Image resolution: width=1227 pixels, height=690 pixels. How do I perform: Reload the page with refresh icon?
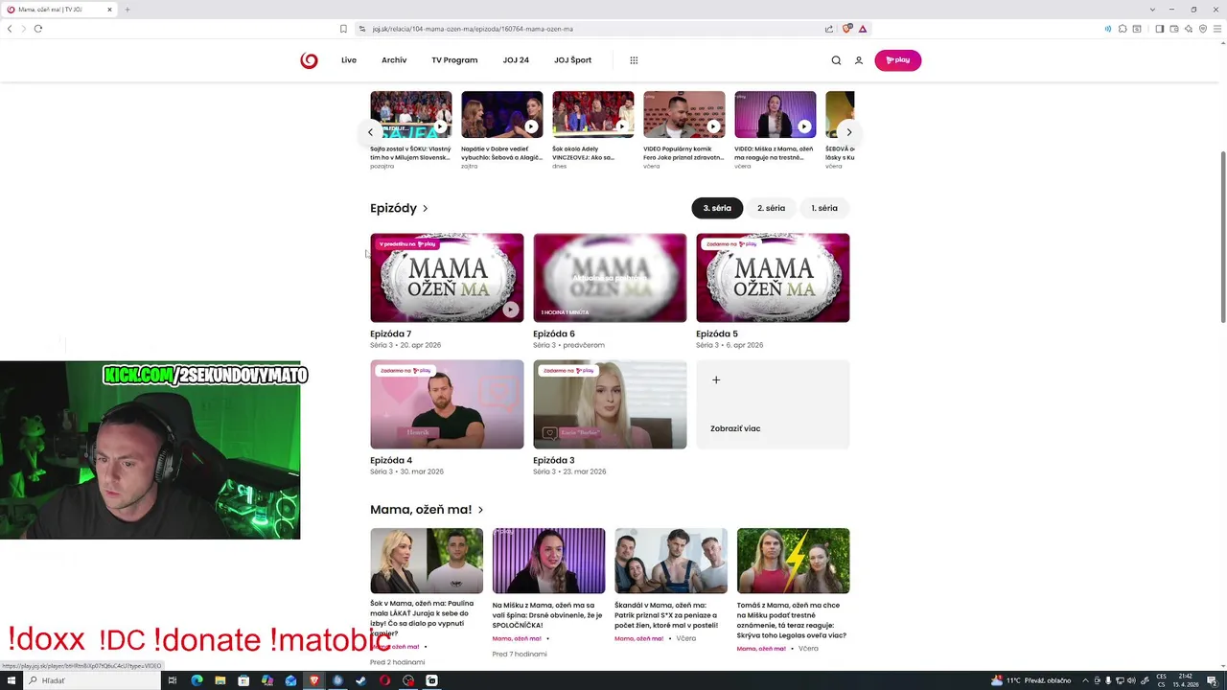(x=38, y=29)
